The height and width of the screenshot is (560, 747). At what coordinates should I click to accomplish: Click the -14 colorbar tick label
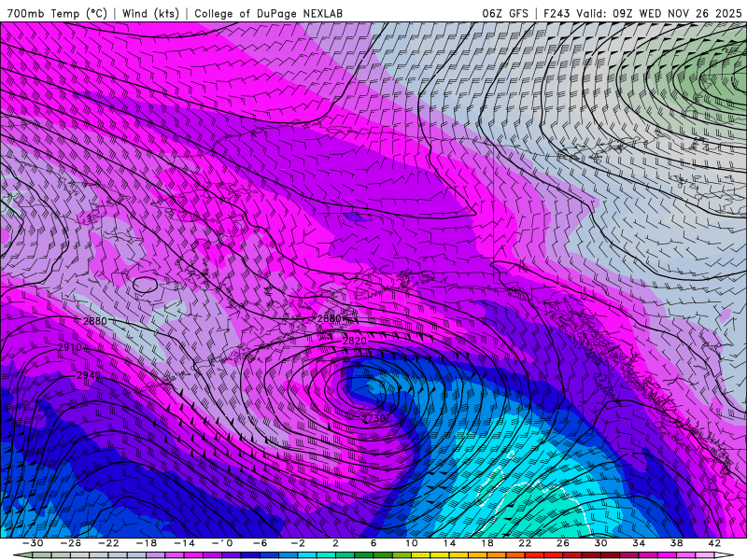point(183,543)
